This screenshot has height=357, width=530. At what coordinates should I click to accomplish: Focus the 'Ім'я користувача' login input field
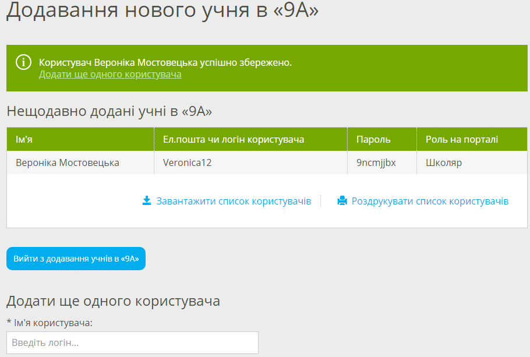(x=133, y=343)
